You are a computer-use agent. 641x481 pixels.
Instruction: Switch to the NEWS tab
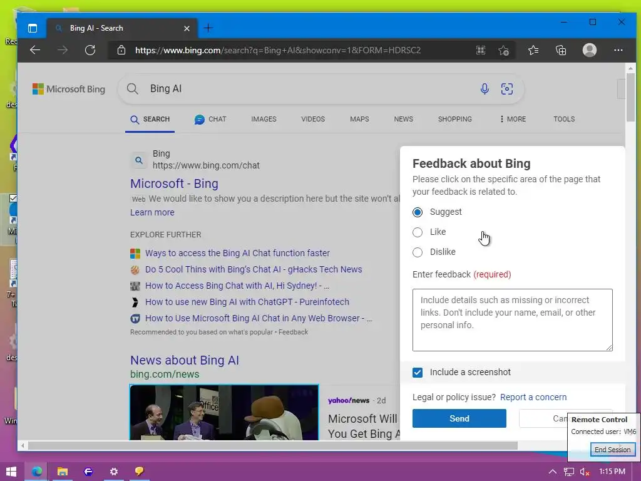click(404, 119)
